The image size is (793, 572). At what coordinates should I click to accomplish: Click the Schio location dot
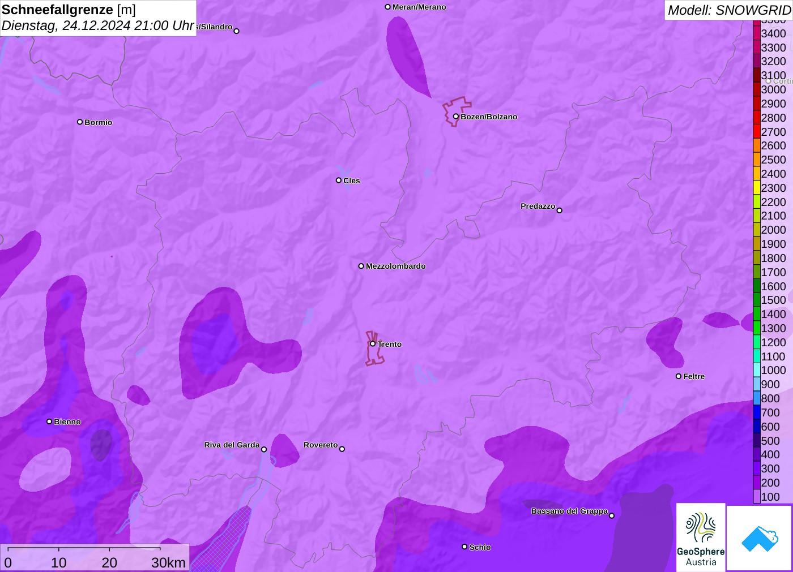point(464,547)
